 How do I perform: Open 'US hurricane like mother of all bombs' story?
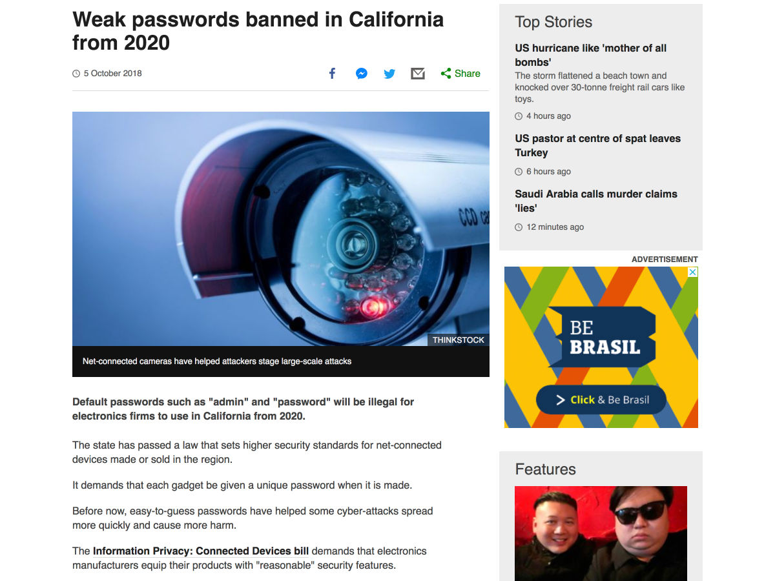pyautogui.click(x=590, y=55)
